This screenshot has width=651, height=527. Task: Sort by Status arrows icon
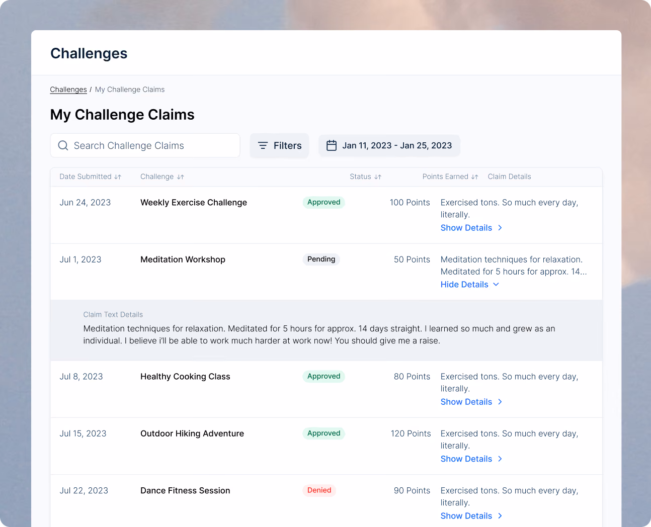[378, 177]
